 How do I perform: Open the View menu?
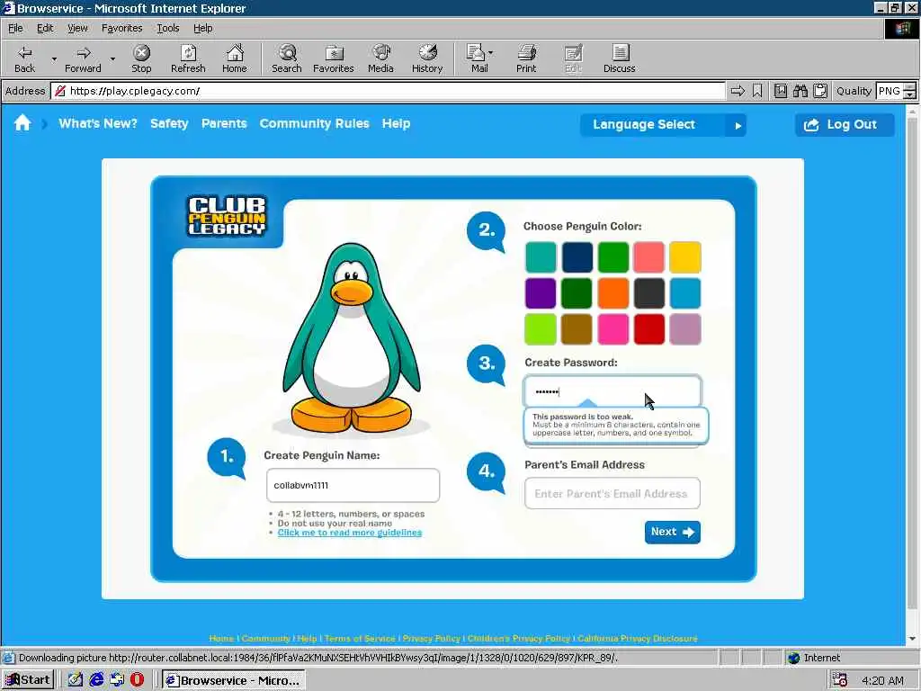point(77,28)
